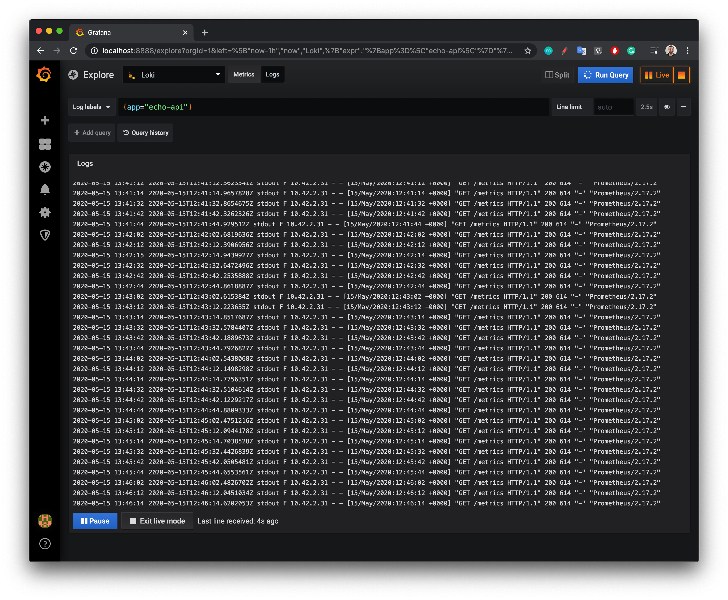Open the Dashboards grid icon
The image size is (728, 600).
(45, 144)
